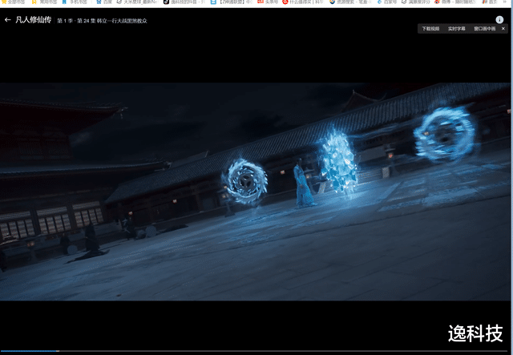
Task: Open the 资源搜索 bookmark
Action: (x=350, y=2)
